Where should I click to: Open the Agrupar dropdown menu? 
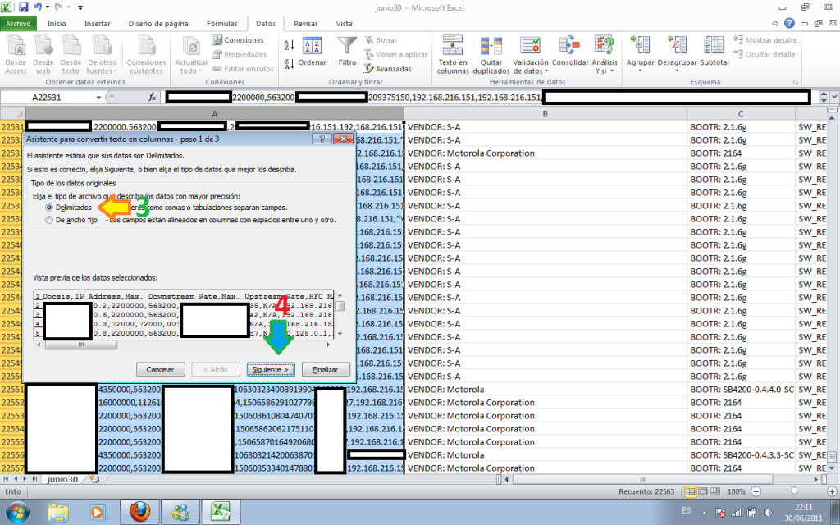coord(639,71)
